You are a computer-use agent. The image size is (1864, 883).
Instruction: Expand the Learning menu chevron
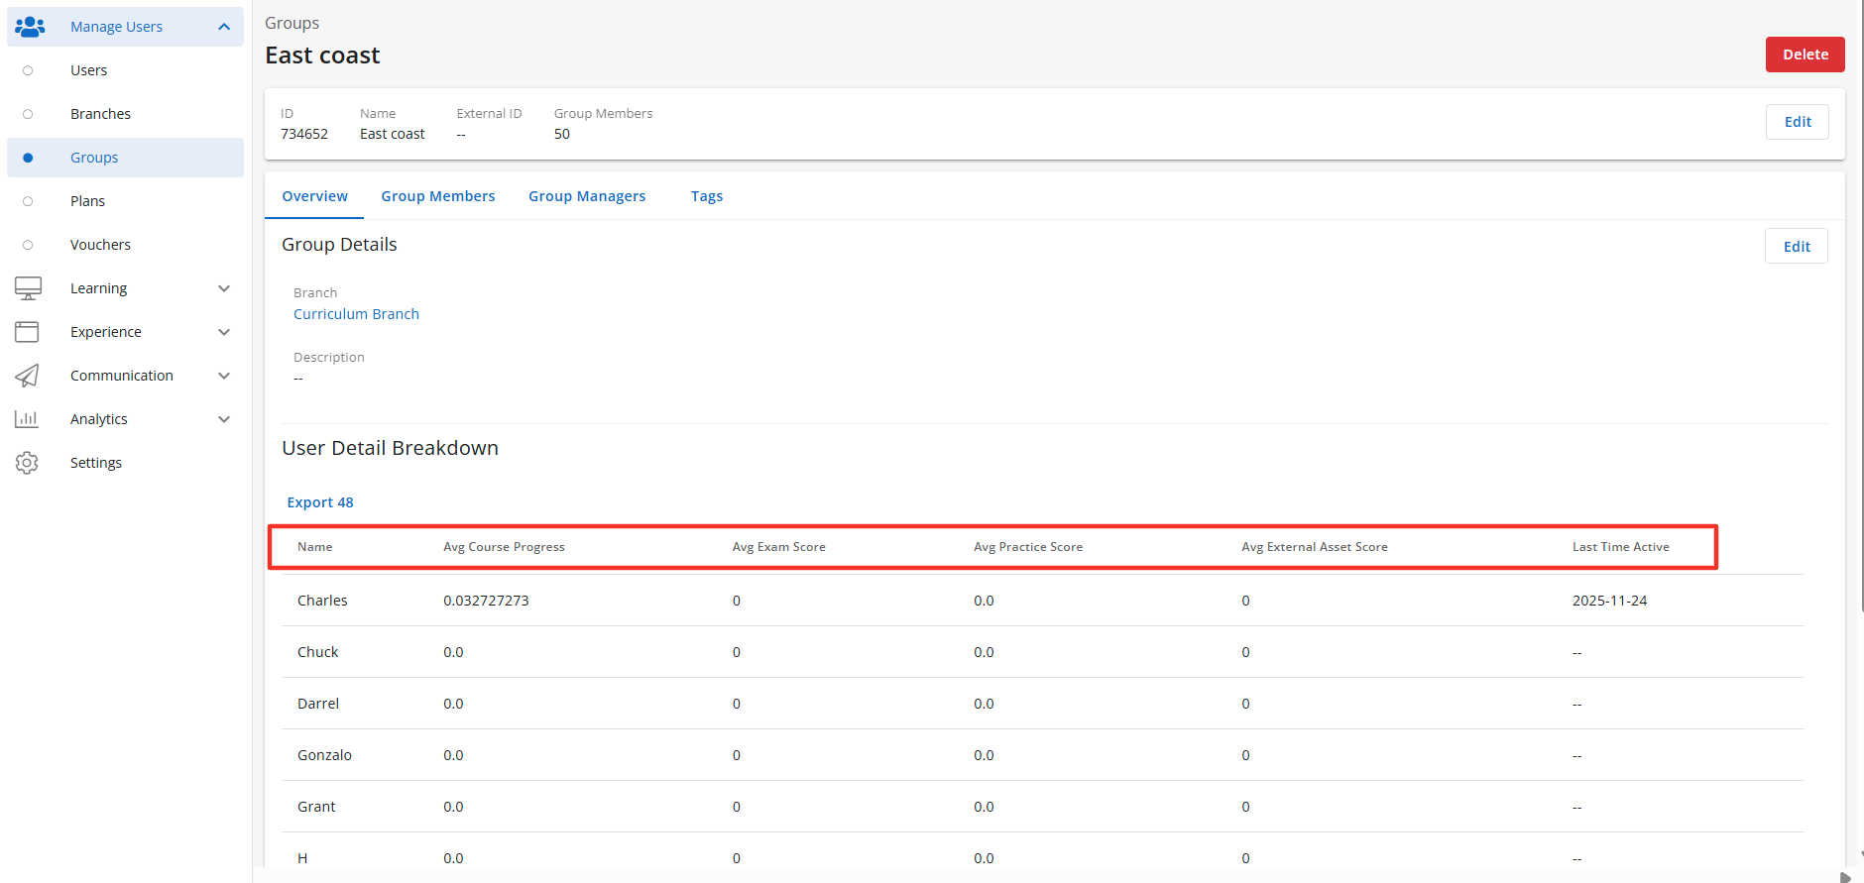pyautogui.click(x=224, y=288)
